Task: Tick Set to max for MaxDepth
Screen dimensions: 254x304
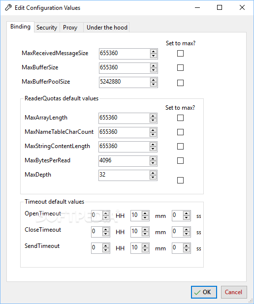Action: (180, 181)
